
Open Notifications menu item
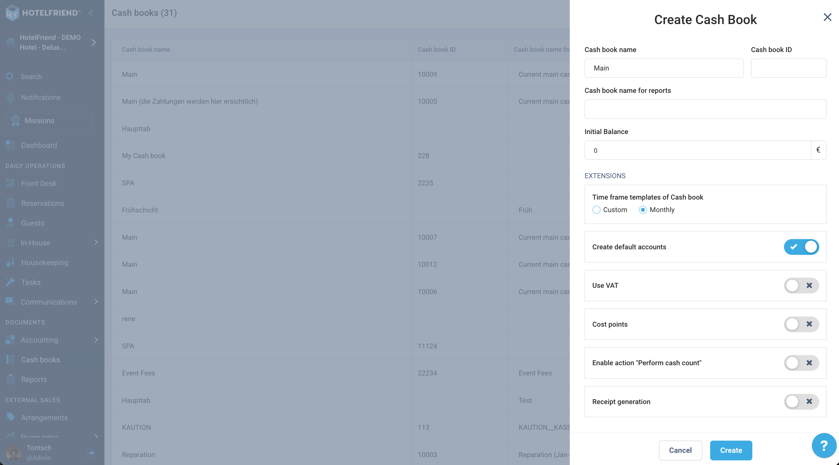[41, 97]
